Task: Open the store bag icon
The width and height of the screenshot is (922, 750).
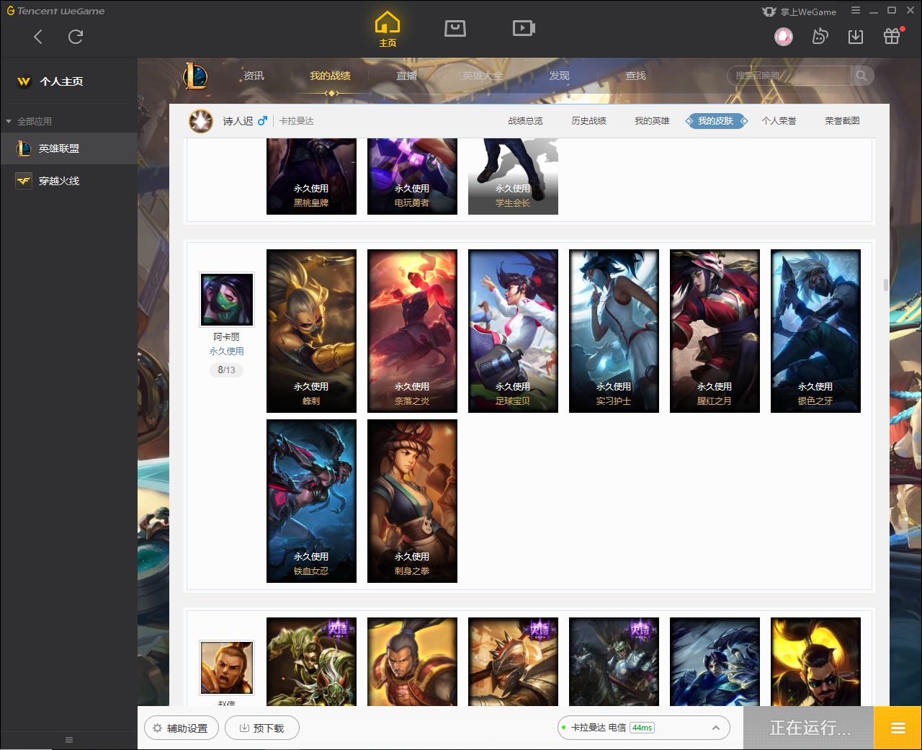Action: click(455, 28)
